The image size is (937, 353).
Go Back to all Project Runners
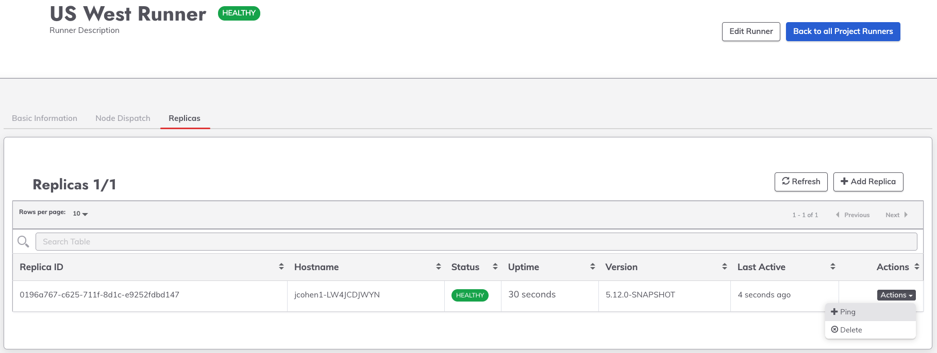843,31
